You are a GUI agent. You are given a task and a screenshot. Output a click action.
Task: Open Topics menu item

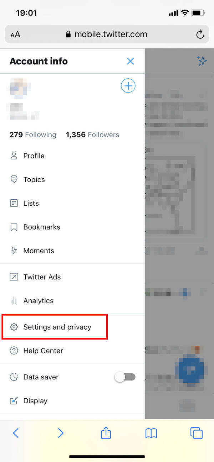click(34, 180)
